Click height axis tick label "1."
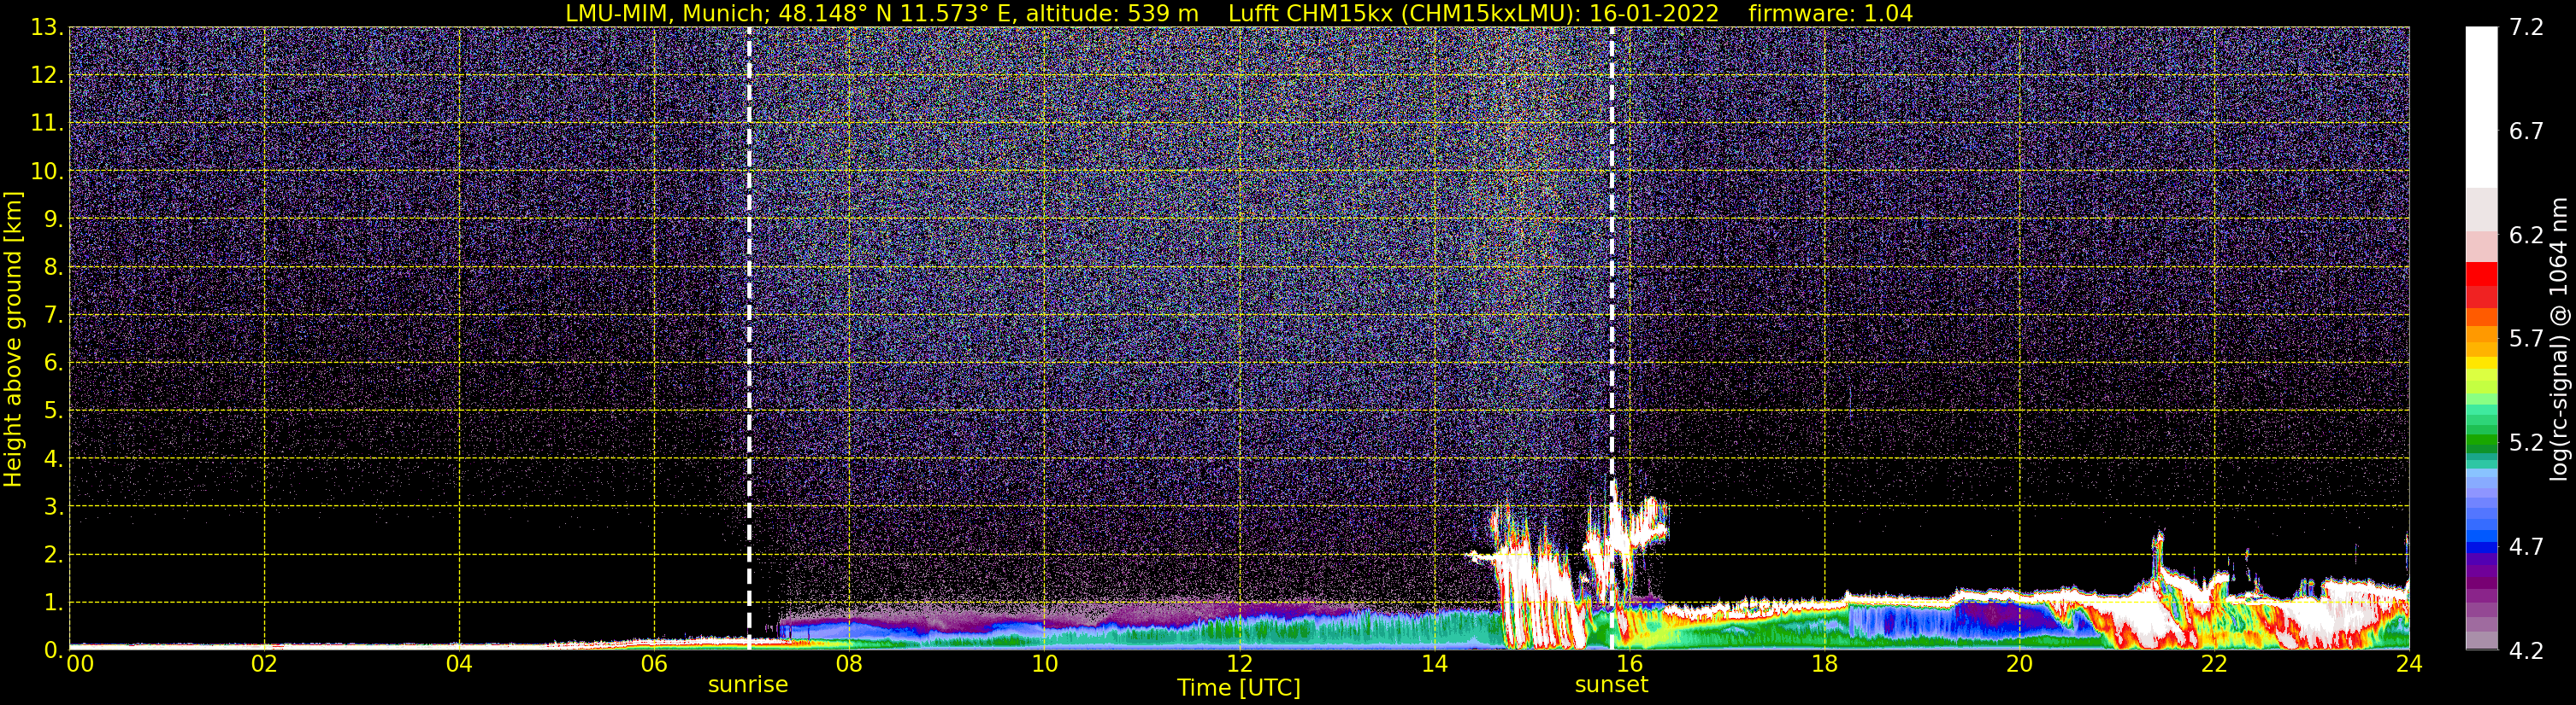Image resolution: width=2576 pixels, height=705 pixels. (x=53, y=602)
